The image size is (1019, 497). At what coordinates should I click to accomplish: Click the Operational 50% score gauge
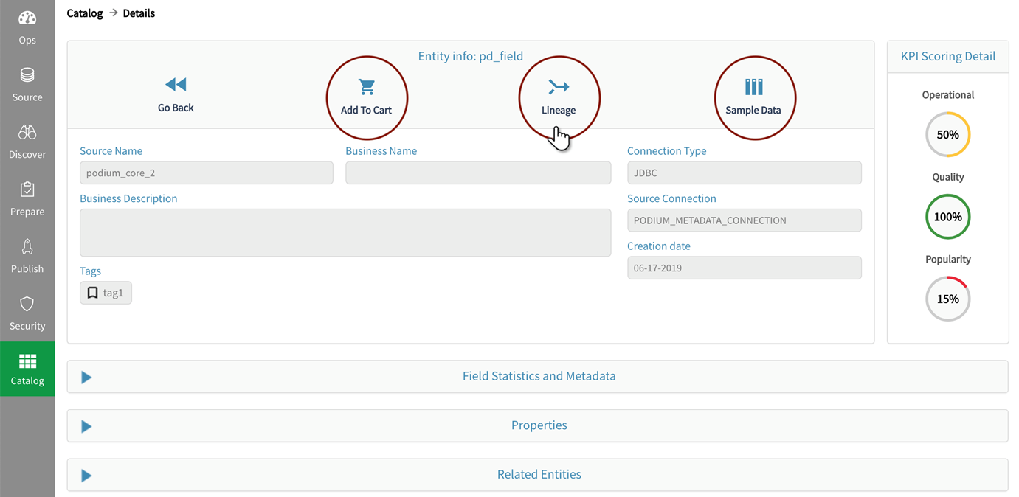947,135
